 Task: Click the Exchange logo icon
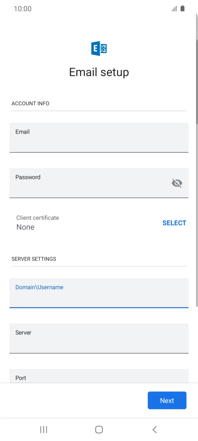point(99,49)
